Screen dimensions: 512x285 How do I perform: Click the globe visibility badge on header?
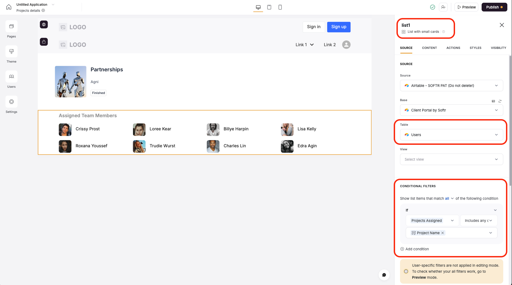point(44,24)
